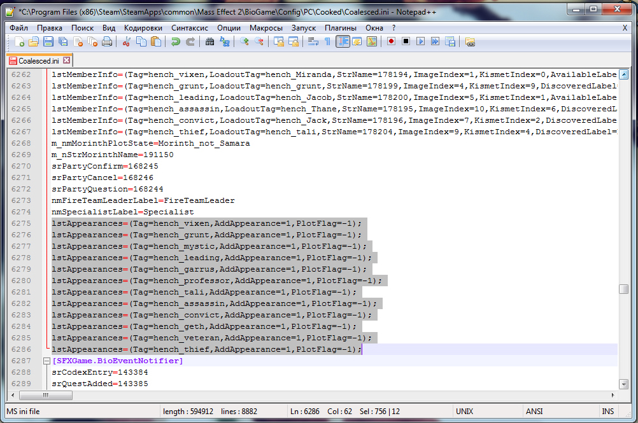Open the Правка menu

pos(50,27)
